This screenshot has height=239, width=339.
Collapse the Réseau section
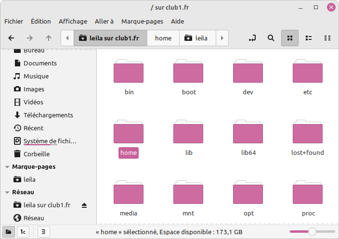click(7, 192)
